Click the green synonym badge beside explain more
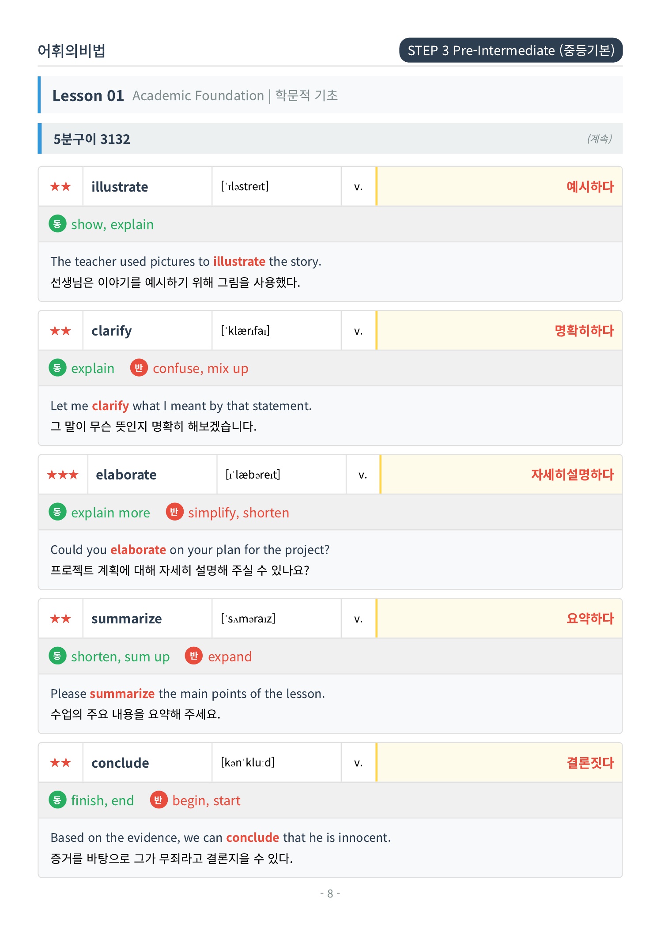661x939 pixels. (57, 512)
